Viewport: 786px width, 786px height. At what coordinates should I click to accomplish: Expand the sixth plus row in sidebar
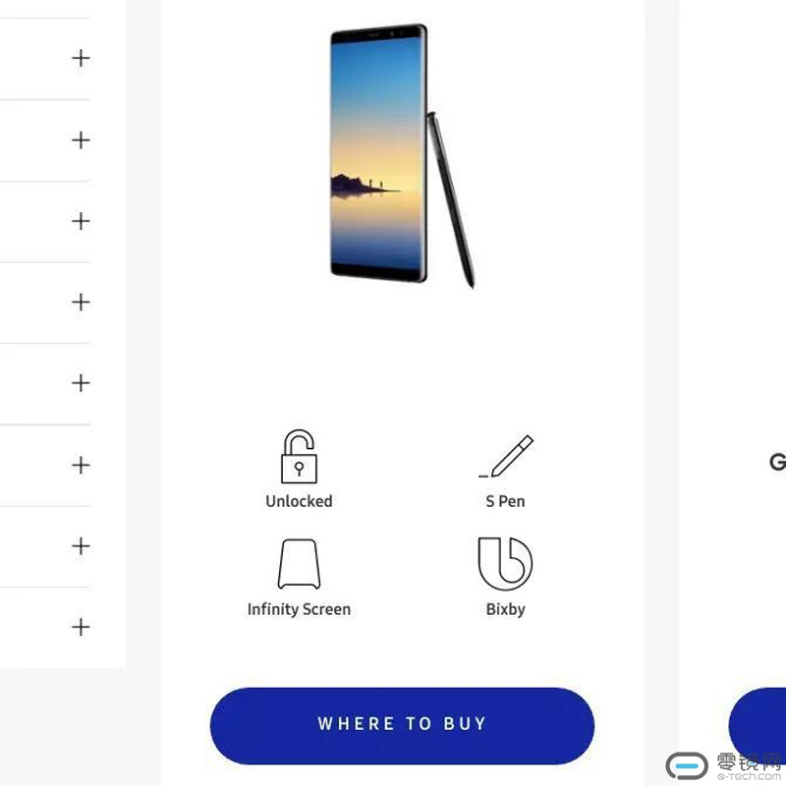81,465
